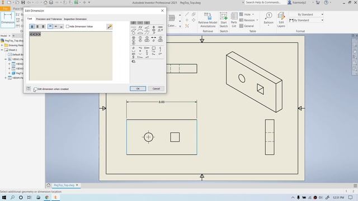The image size is (358, 201).
Task: Open the Inspection Dimension tab
Action: 75,19
